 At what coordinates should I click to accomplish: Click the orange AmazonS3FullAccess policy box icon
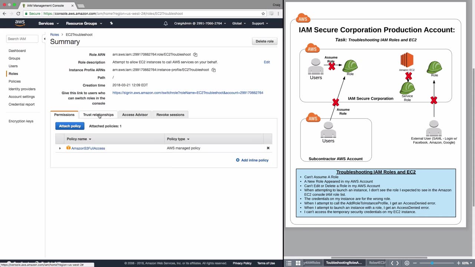[x=68, y=148]
